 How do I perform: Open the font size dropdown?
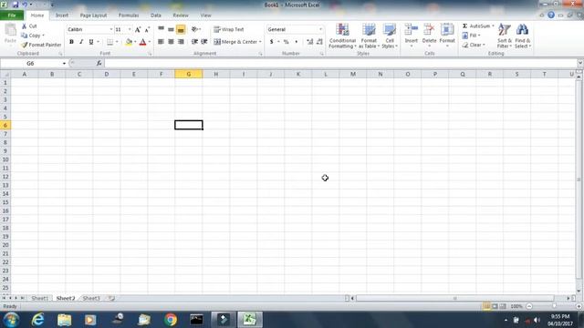pos(130,29)
